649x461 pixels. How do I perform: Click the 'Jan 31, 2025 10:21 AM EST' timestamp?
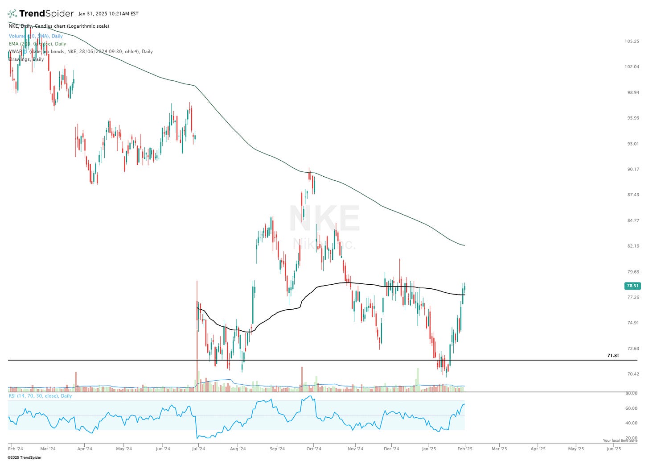click(x=108, y=14)
